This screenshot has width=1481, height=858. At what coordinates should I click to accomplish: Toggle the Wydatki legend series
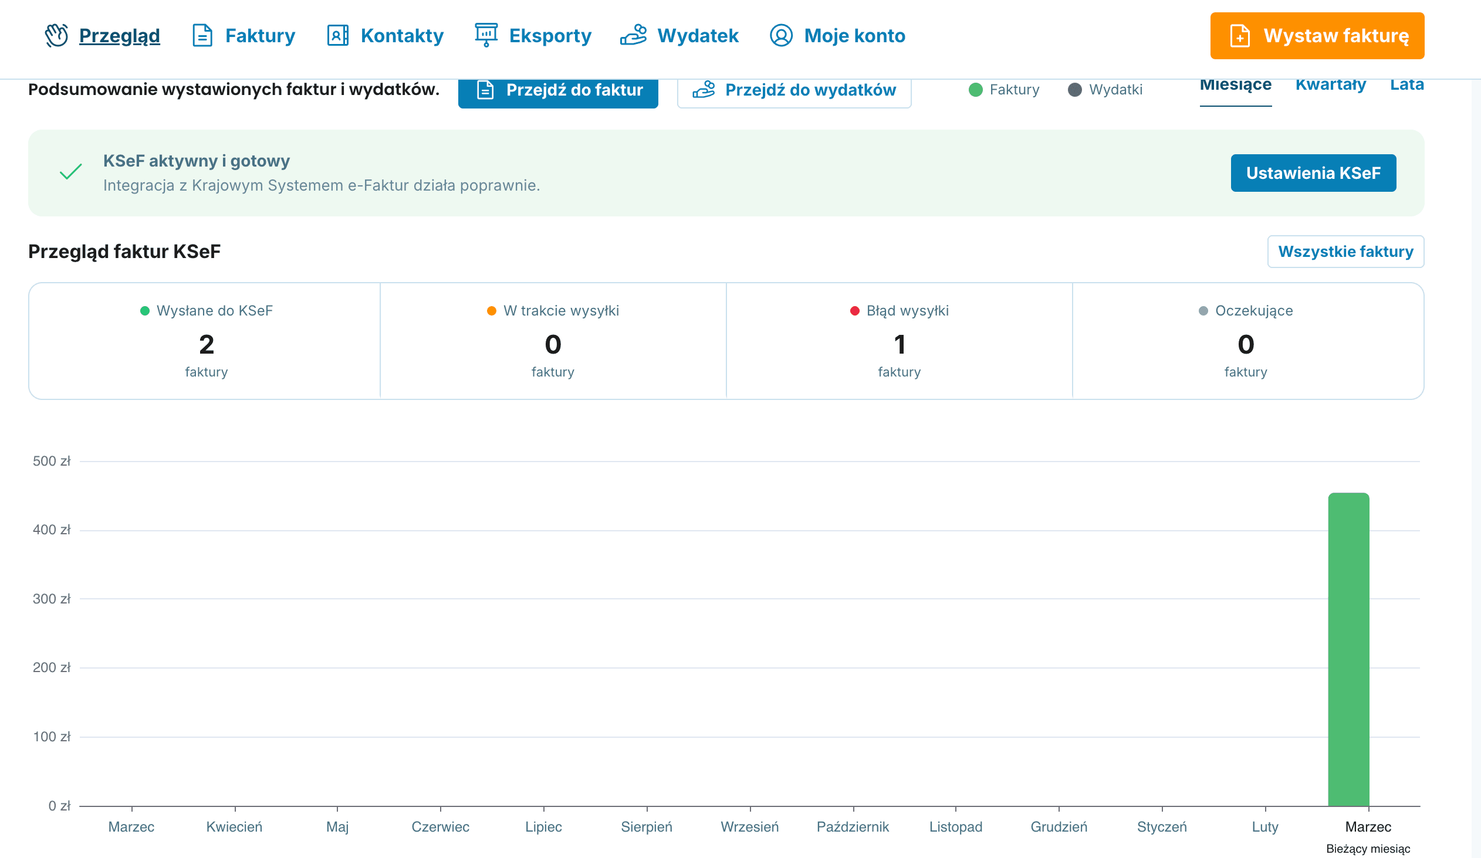(x=1105, y=90)
